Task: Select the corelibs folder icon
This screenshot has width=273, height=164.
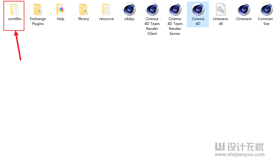Action: point(15,10)
